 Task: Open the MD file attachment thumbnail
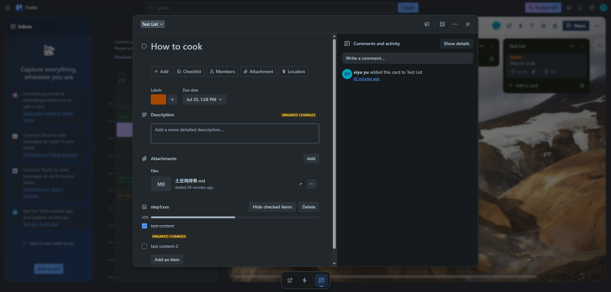[x=161, y=184]
